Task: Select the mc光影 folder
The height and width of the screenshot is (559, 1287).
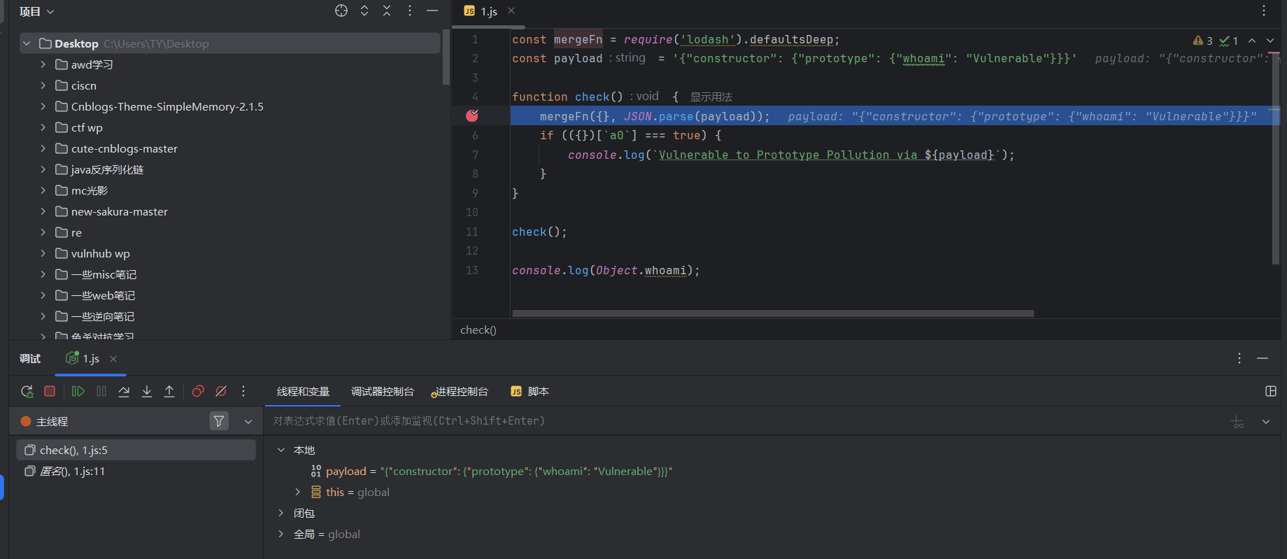Action: (x=89, y=190)
